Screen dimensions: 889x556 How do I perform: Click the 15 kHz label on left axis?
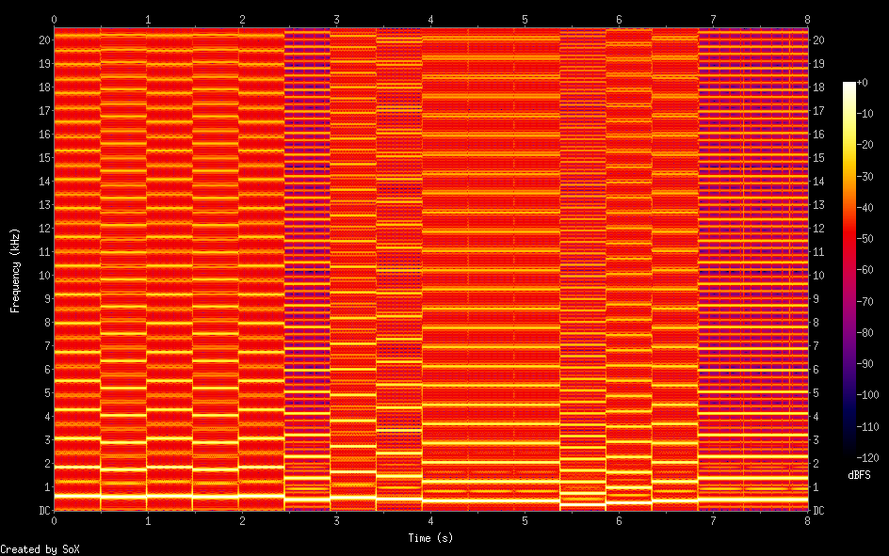pos(42,158)
